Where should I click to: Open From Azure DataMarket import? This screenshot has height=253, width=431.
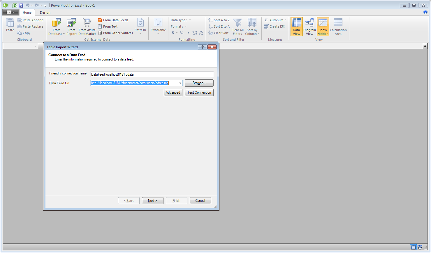coord(87,26)
